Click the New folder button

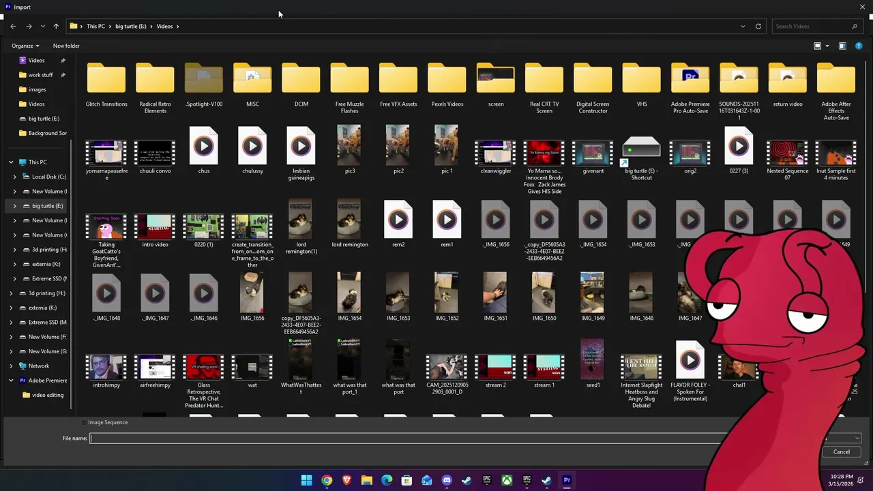(66, 46)
